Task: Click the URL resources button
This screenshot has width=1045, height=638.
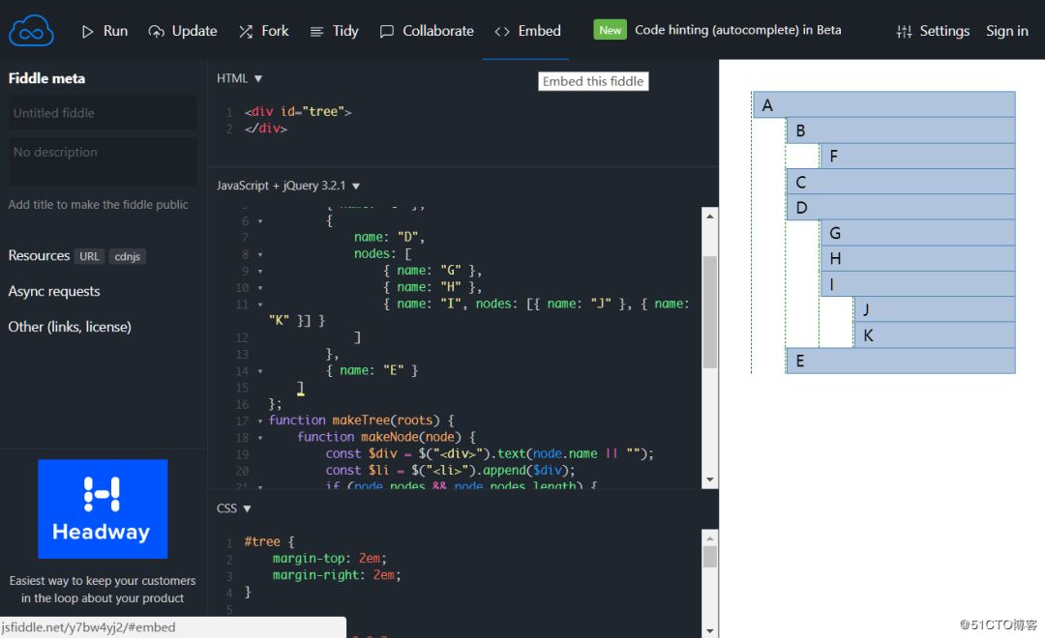Action: coord(89,256)
